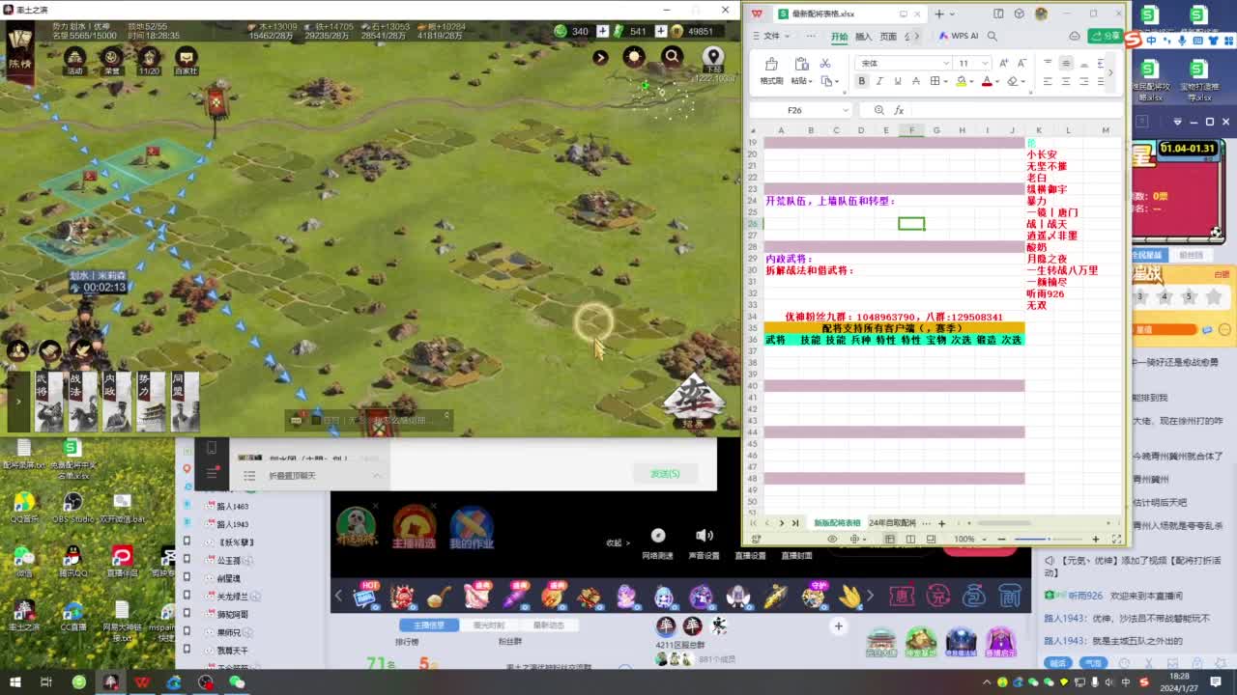Expand the game top bar arrow button
This screenshot has height=695, width=1237.
(x=600, y=57)
